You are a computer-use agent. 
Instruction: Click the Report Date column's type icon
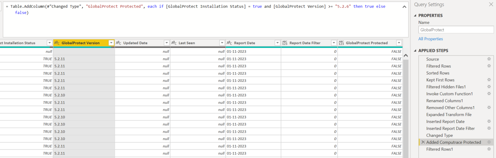tap(229, 43)
